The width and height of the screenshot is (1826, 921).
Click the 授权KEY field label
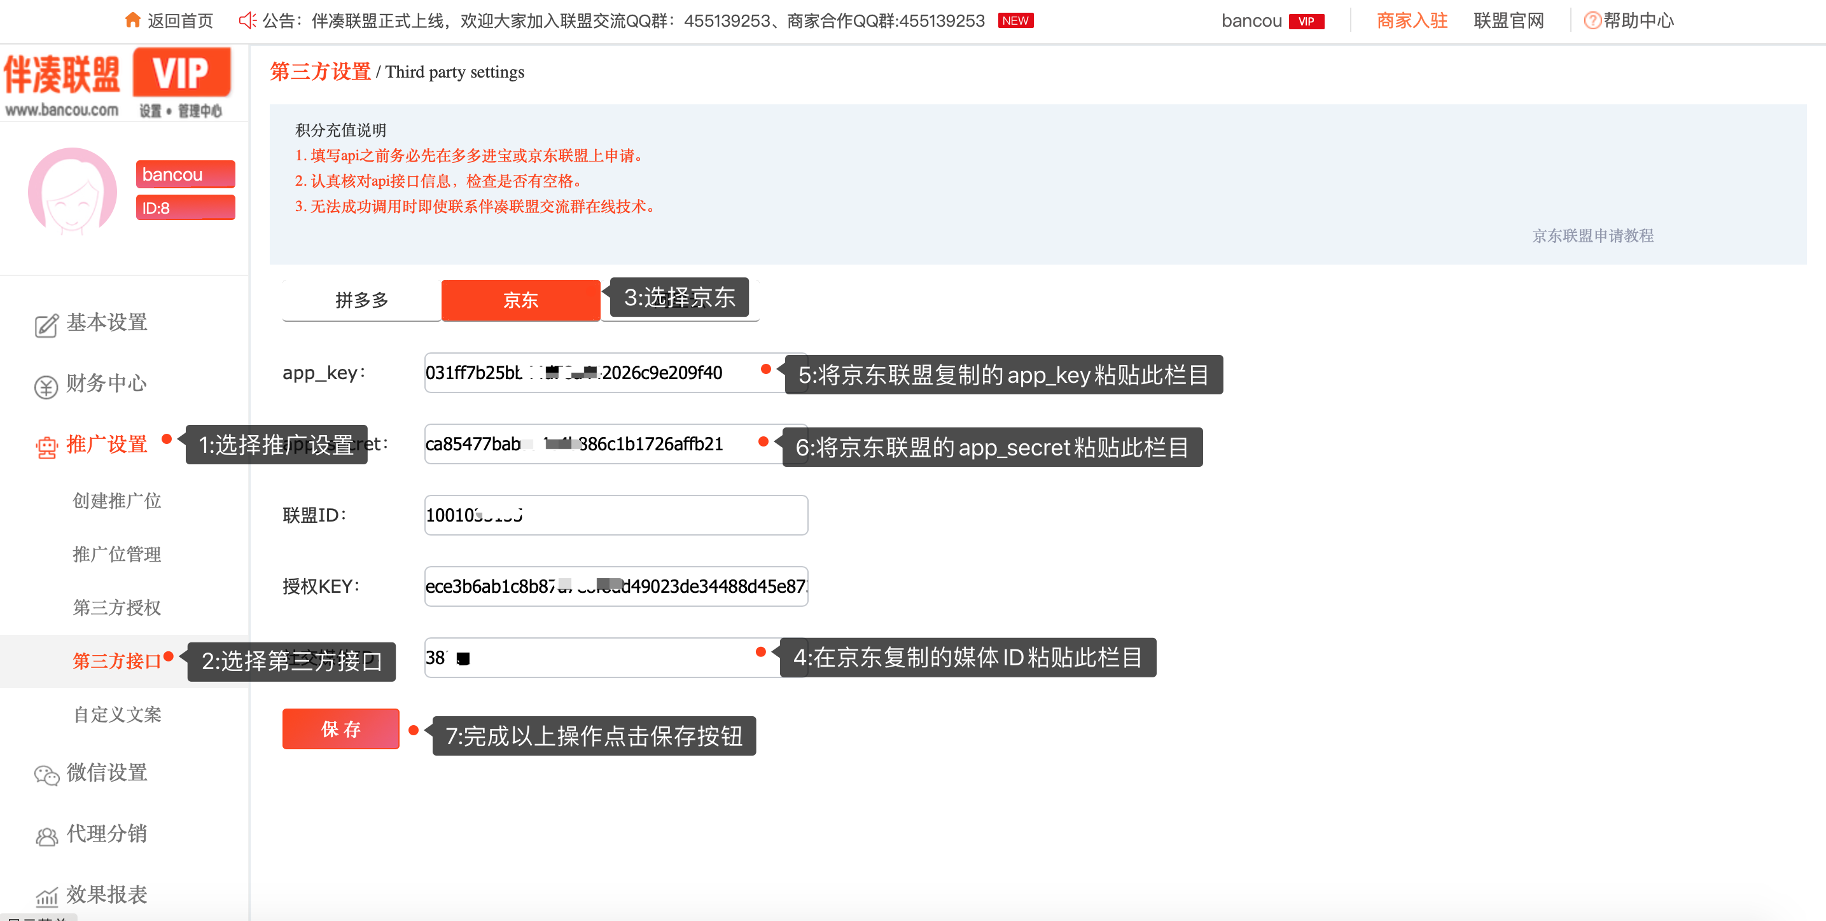tap(321, 586)
